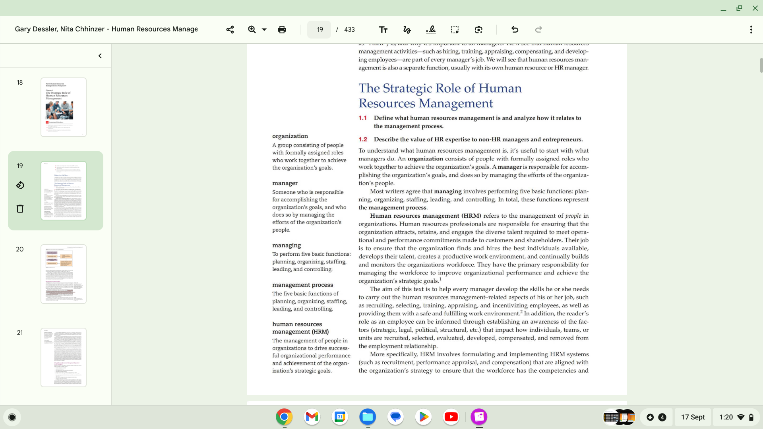Screen dimensions: 763x429
Task: Open page 18 thumbnail
Action: pyautogui.click(x=64, y=107)
